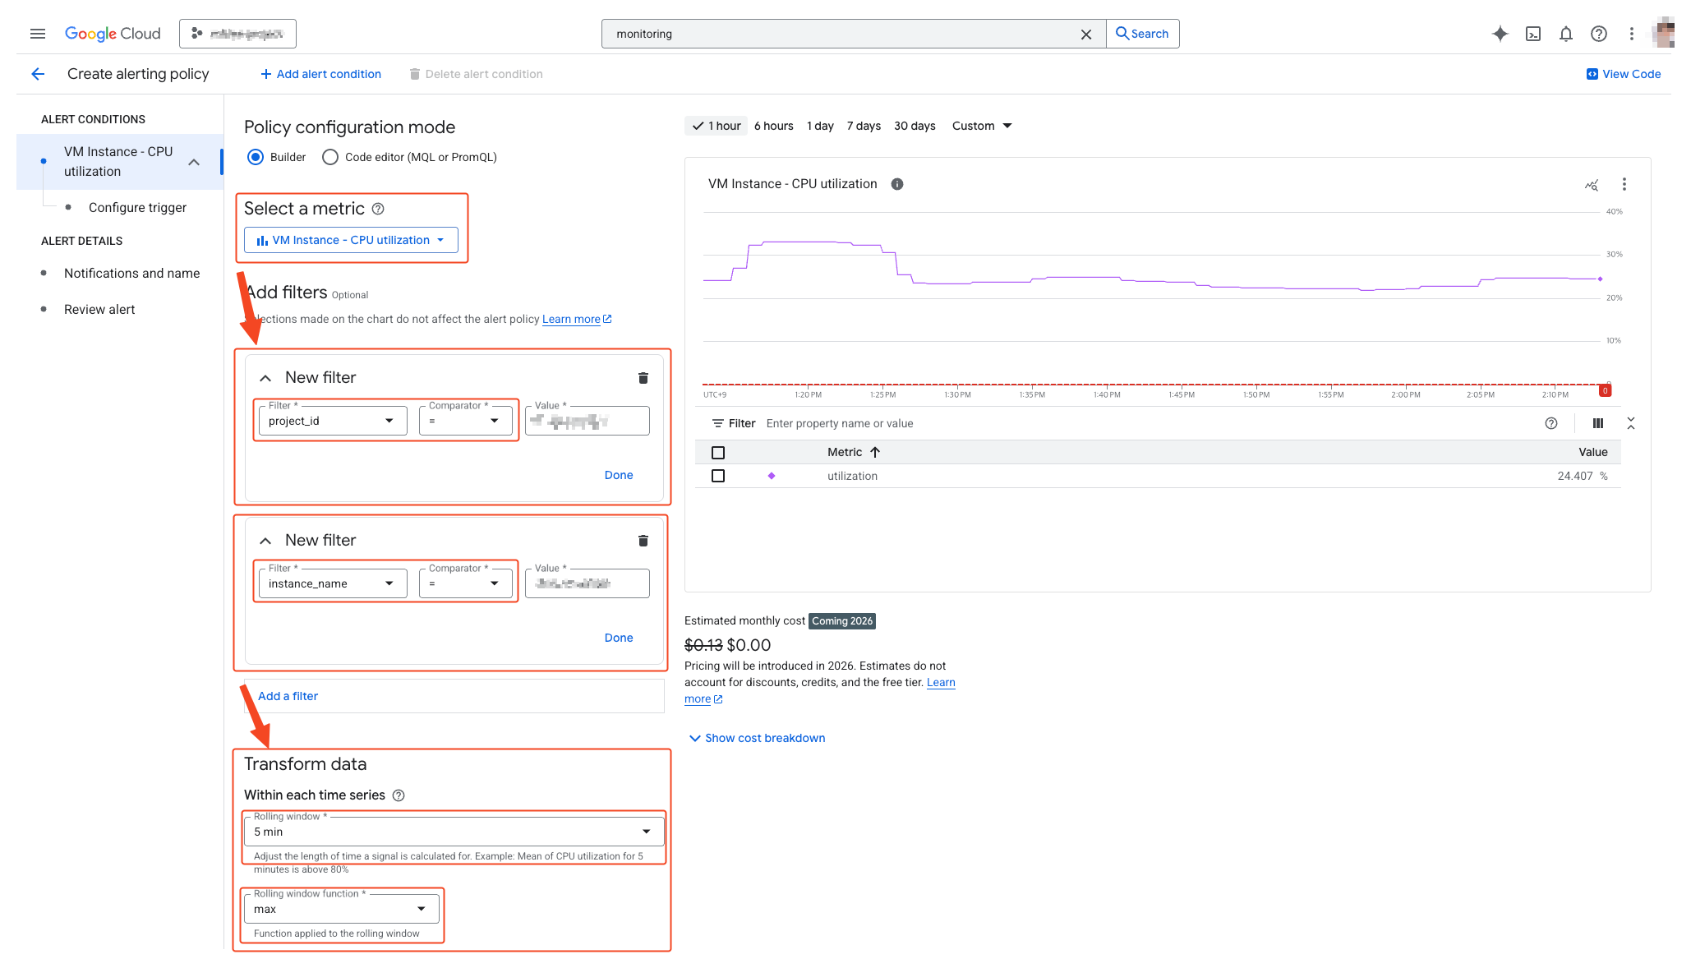1691x968 pixels.
Task: Select the 6 hours time range
Action: (774, 126)
